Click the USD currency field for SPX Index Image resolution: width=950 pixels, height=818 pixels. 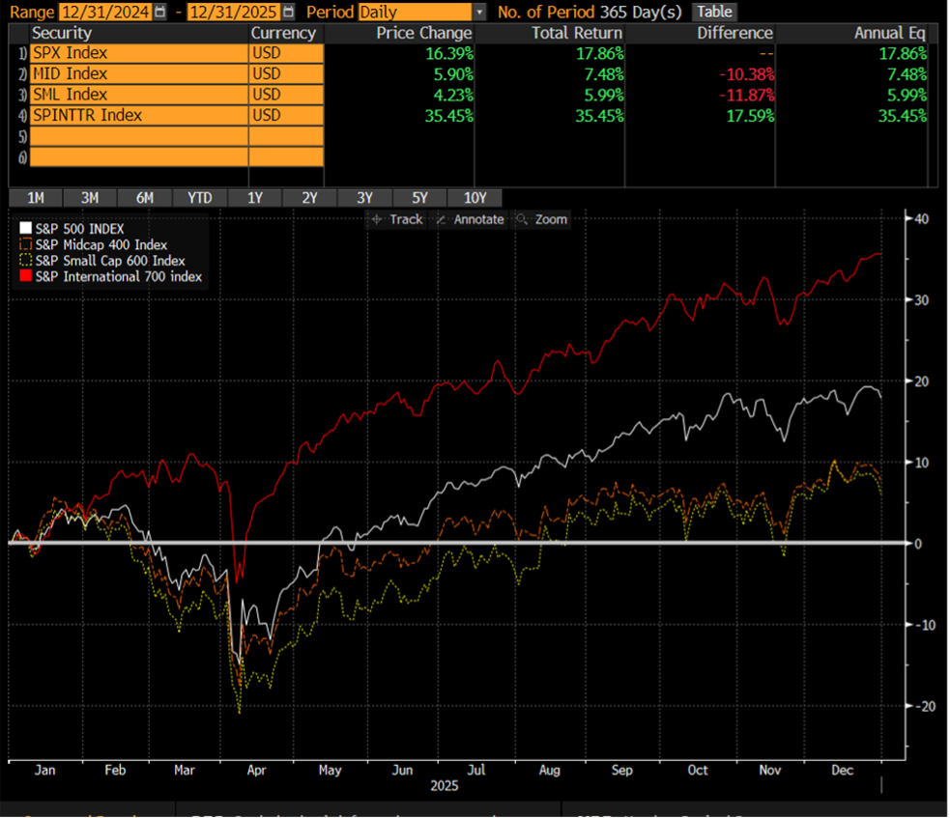click(x=286, y=53)
